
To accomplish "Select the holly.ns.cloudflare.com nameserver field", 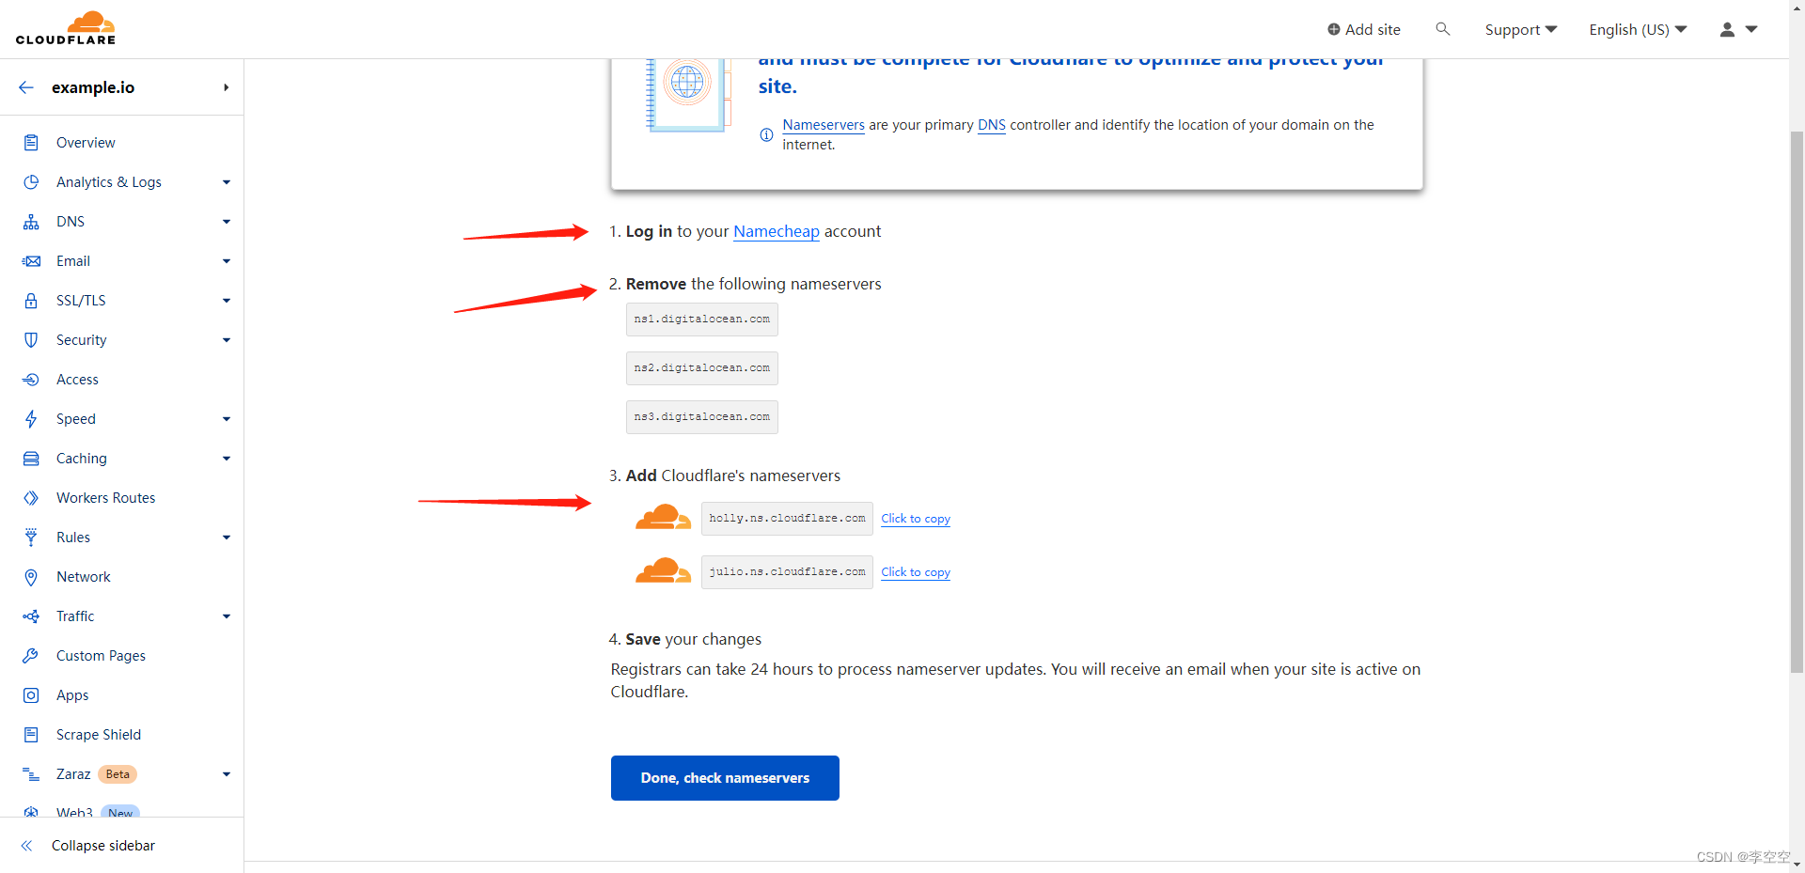I will [787, 519].
